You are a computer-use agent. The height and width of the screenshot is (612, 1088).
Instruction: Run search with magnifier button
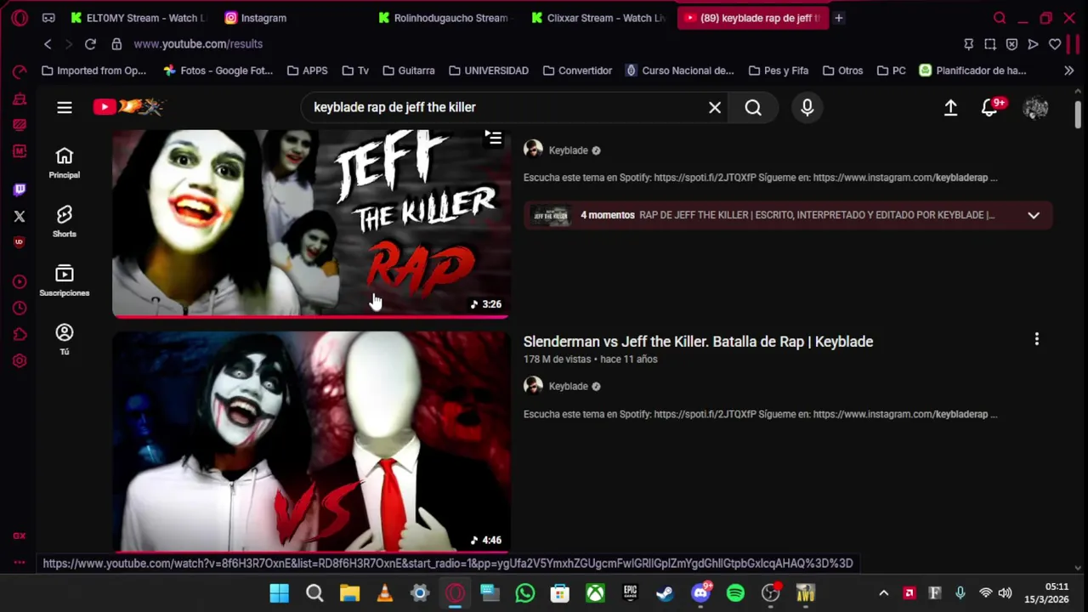[x=753, y=107]
